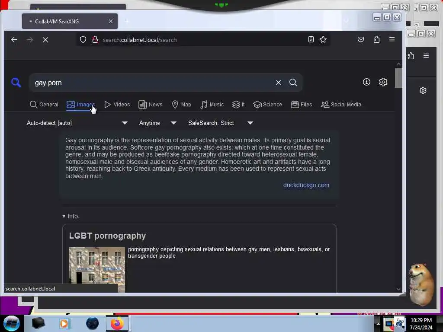Open the Pocket save icon

360,39
